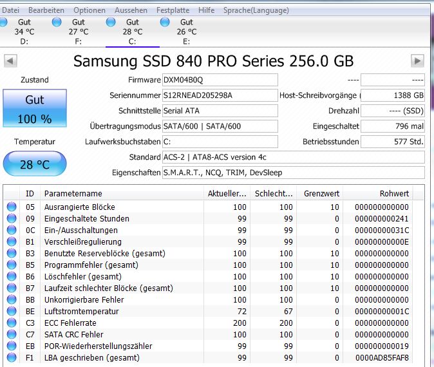Click status orb of Verschleißregulierung row
The width and height of the screenshot is (434, 367).
(x=12, y=241)
